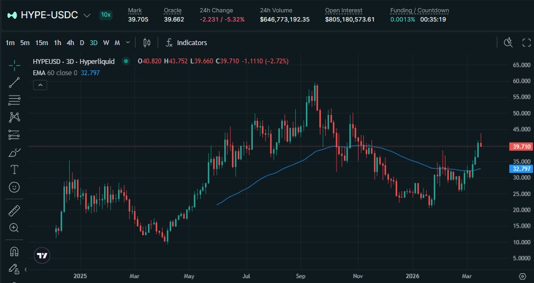
Task: Click the green market status dot
Action: click(126, 61)
